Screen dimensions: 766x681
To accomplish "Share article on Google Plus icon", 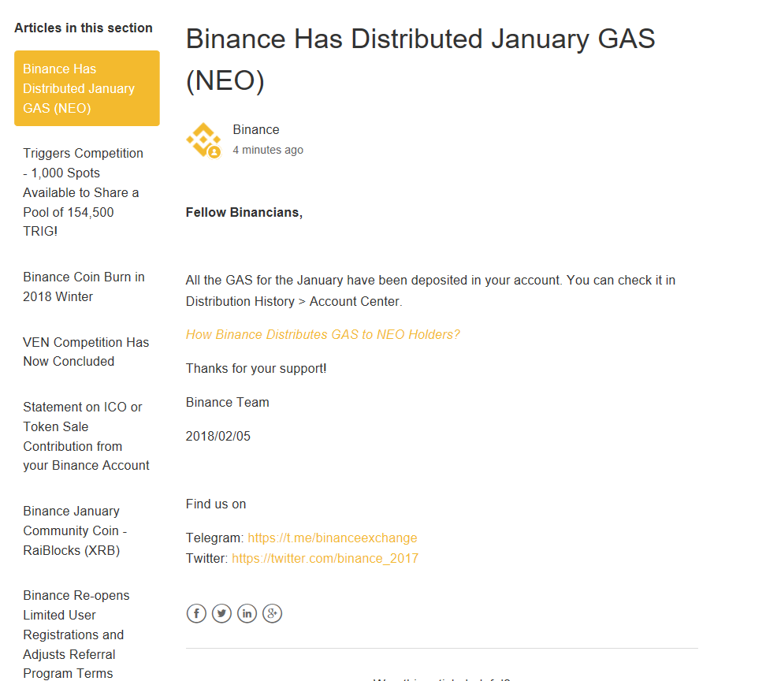I will (x=272, y=613).
